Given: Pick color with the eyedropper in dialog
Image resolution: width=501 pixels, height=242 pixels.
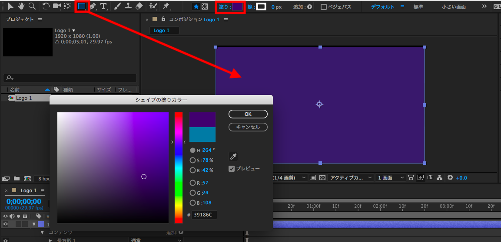Looking at the screenshot, I should tap(233, 157).
